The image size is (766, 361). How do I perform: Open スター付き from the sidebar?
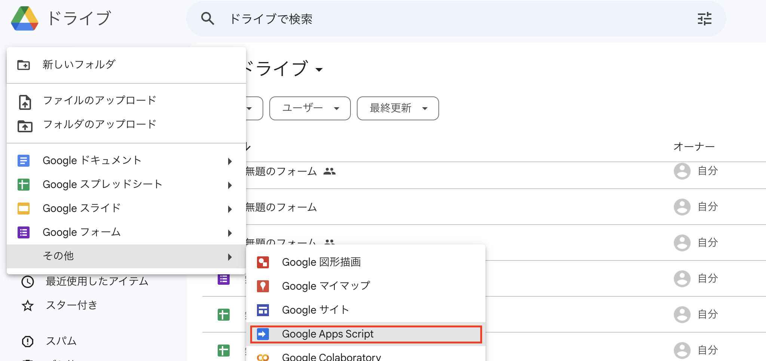click(x=71, y=305)
